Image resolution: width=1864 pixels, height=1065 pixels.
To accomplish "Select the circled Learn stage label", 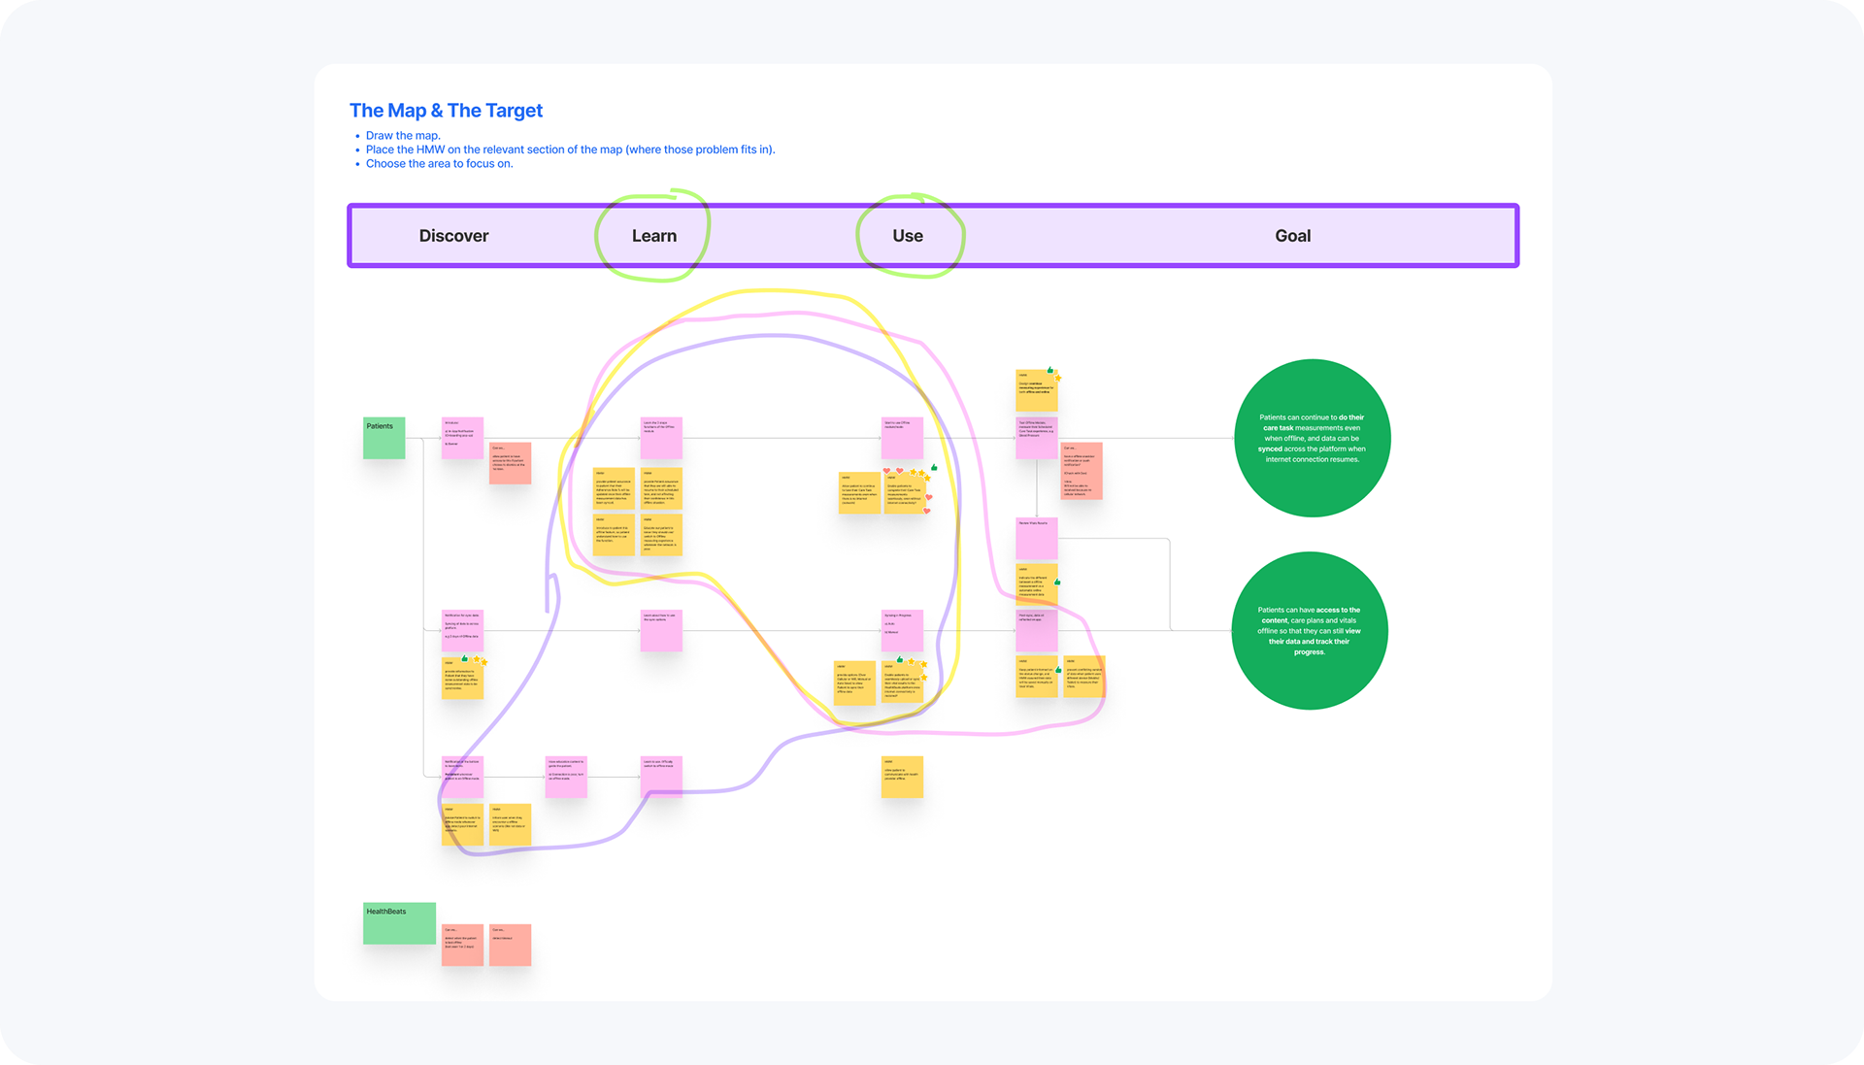I will click(653, 236).
